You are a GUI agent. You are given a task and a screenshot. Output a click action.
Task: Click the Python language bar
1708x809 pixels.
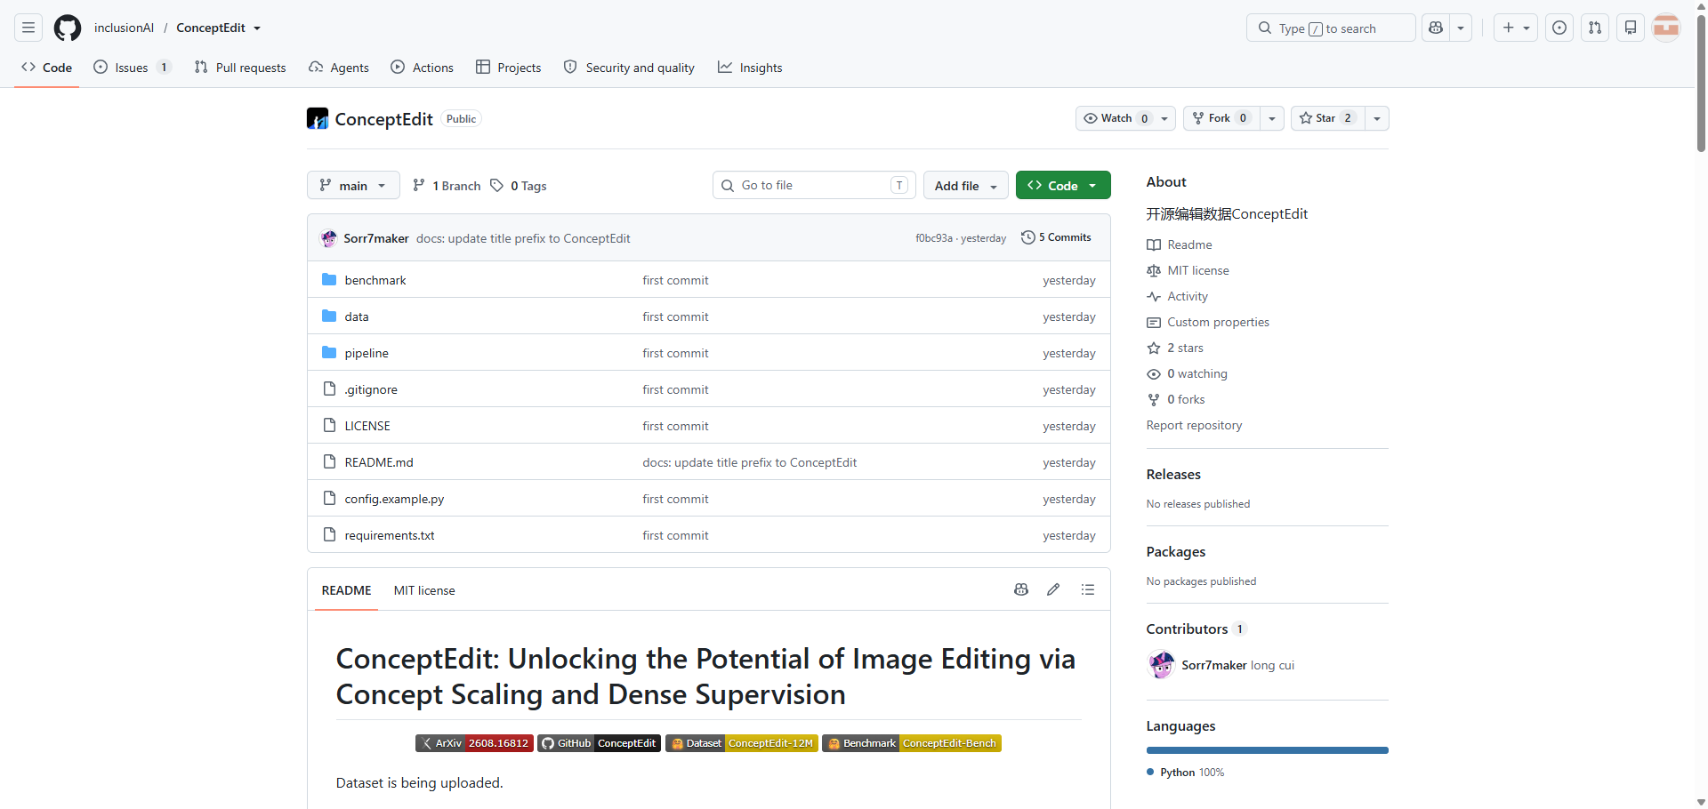1268,750
